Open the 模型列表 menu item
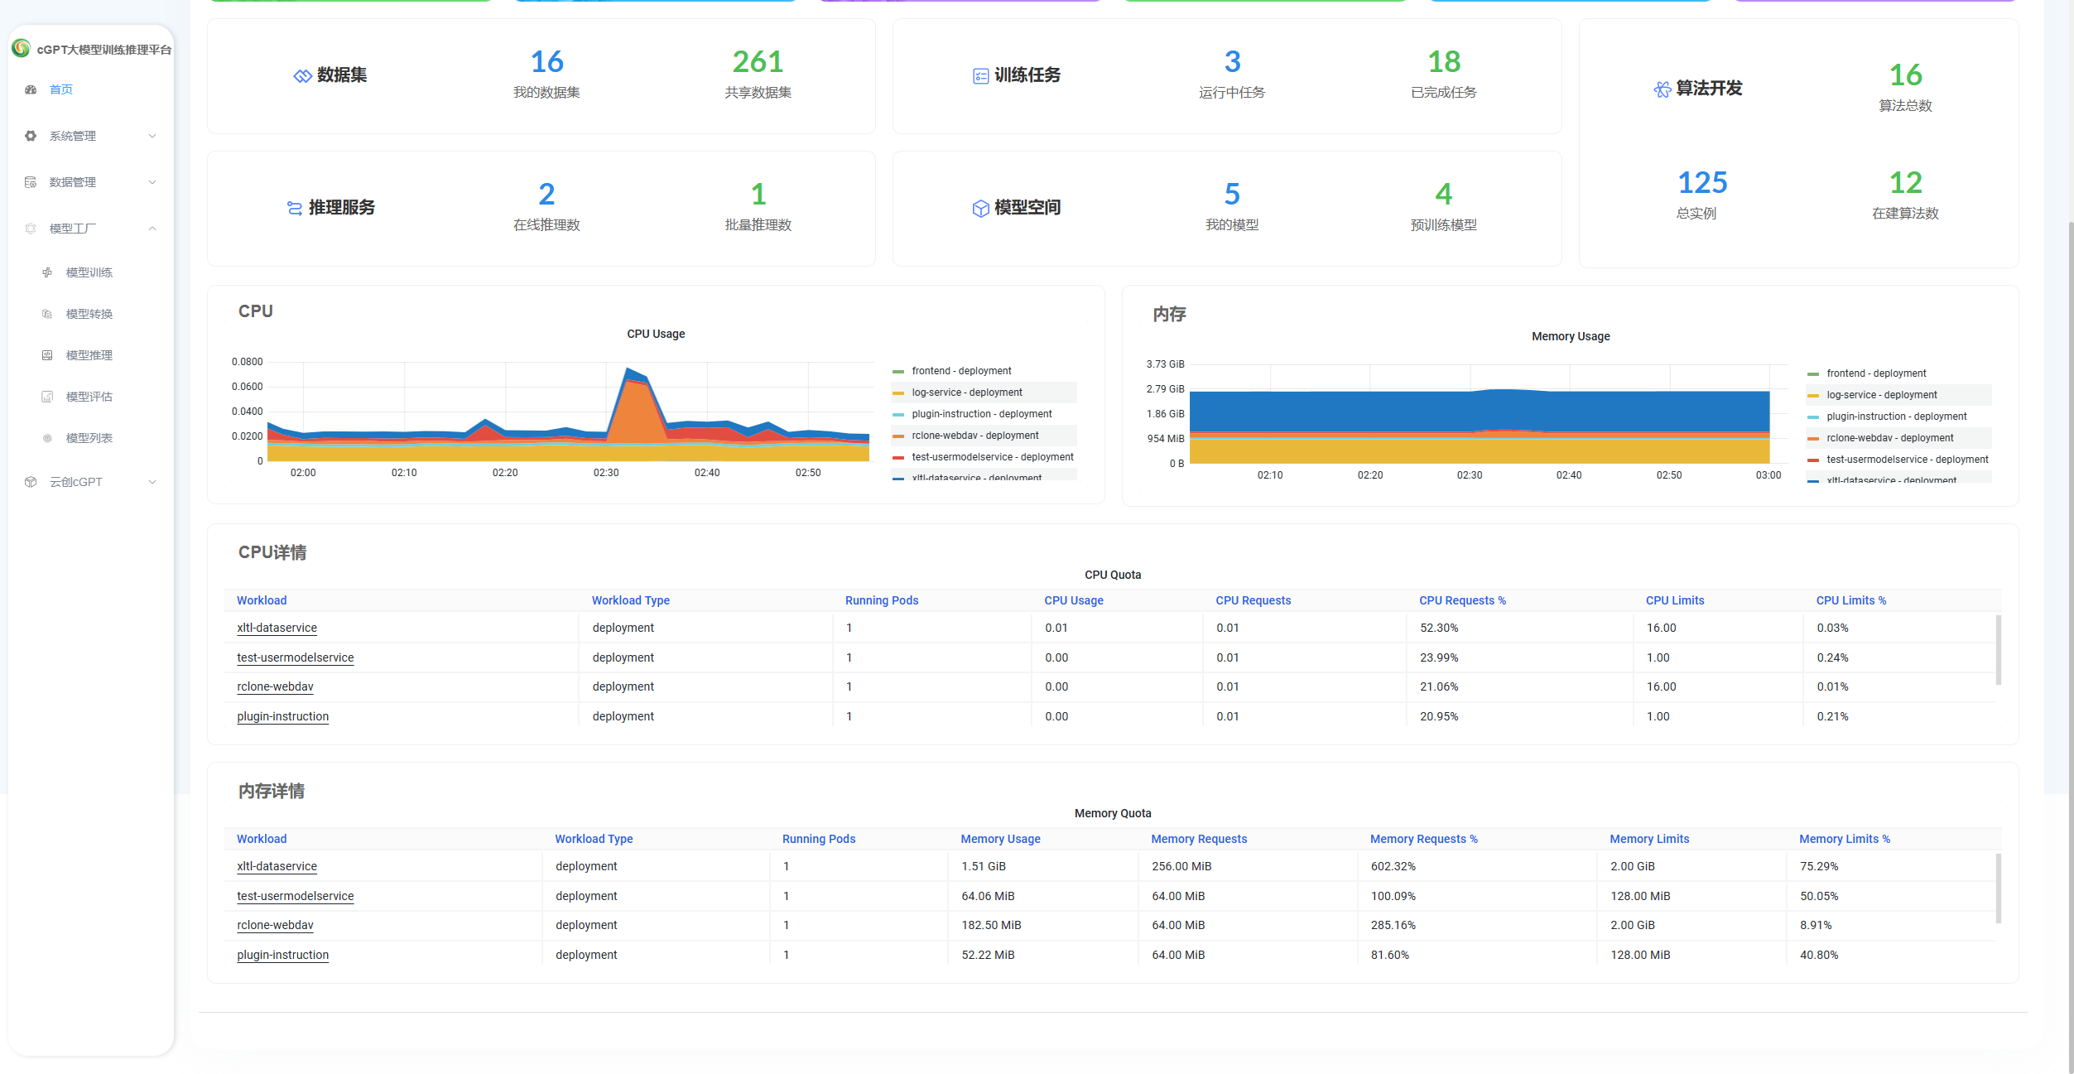Viewport: 2074px width, 1074px height. (x=89, y=438)
